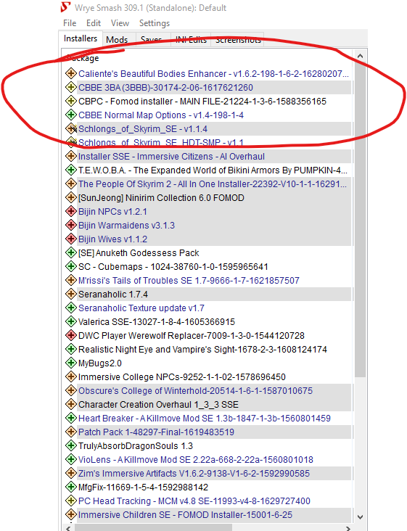Click the orange icon beside M'rissi's Tails of Troubles
Viewport: 407px width, 531px height.
(x=71, y=281)
